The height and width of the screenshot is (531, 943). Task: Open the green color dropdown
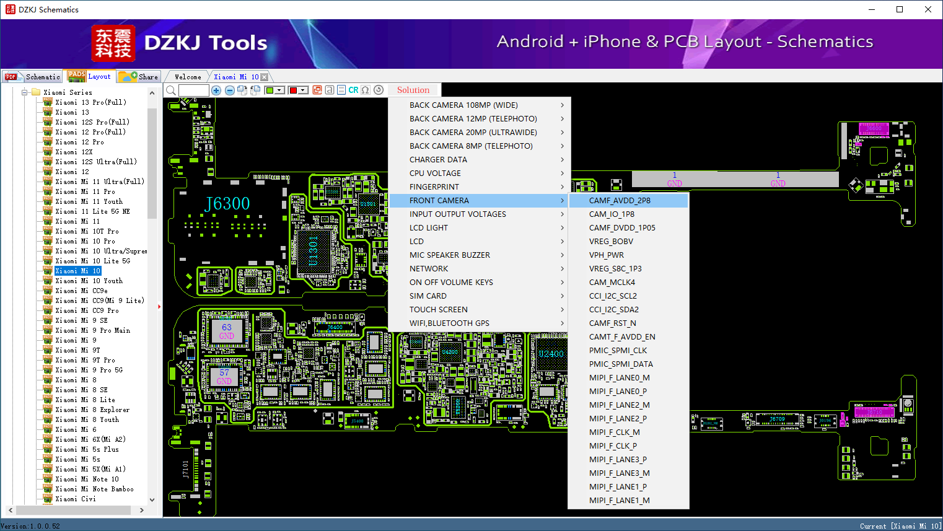pyautogui.click(x=279, y=90)
